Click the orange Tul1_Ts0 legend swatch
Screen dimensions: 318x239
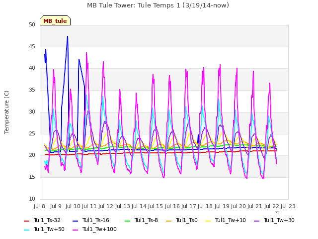tap(168, 221)
